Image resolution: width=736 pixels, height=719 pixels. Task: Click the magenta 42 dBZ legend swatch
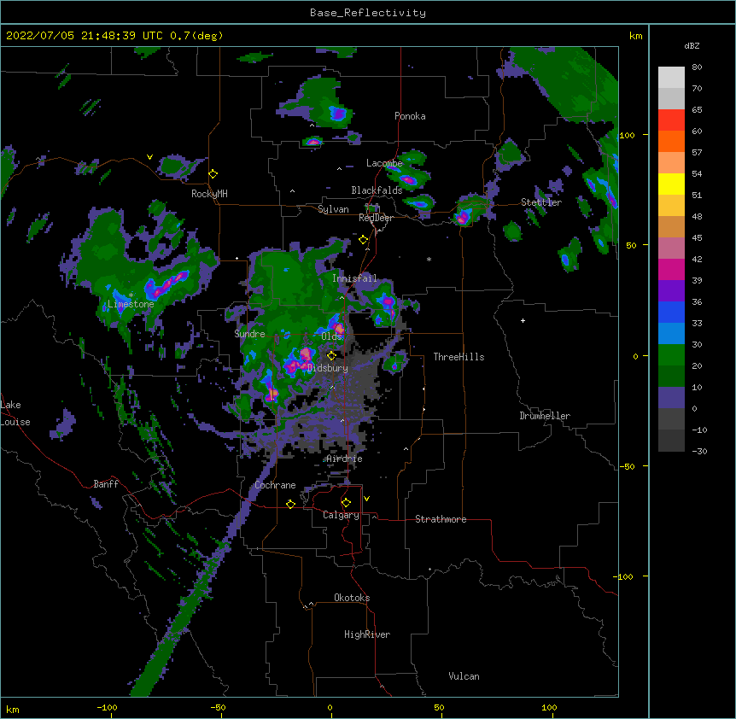pos(671,269)
